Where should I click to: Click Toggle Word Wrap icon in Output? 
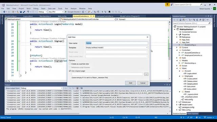81,88
